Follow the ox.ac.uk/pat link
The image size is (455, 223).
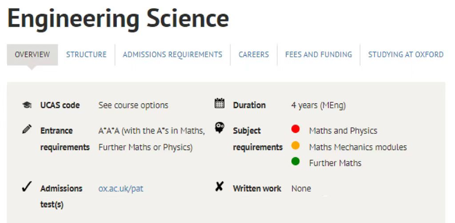pyautogui.click(x=121, y=189)
